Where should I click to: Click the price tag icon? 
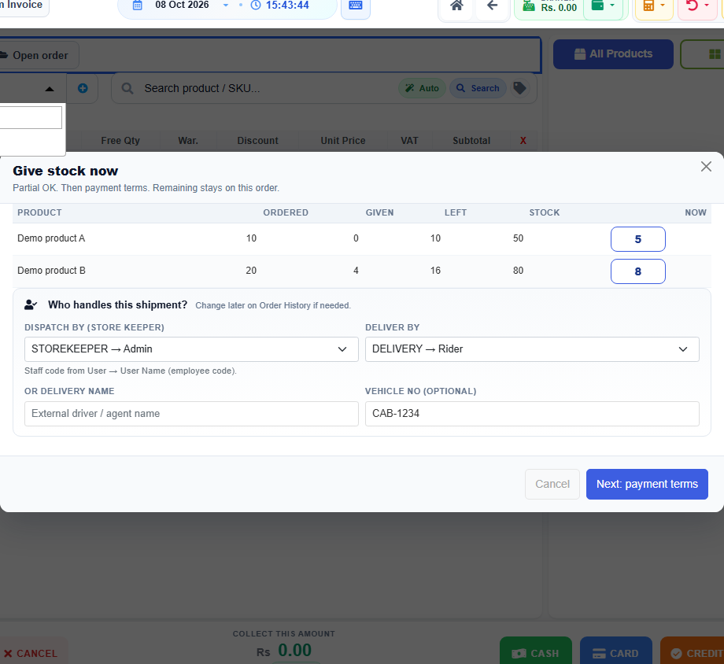point(519,88)
